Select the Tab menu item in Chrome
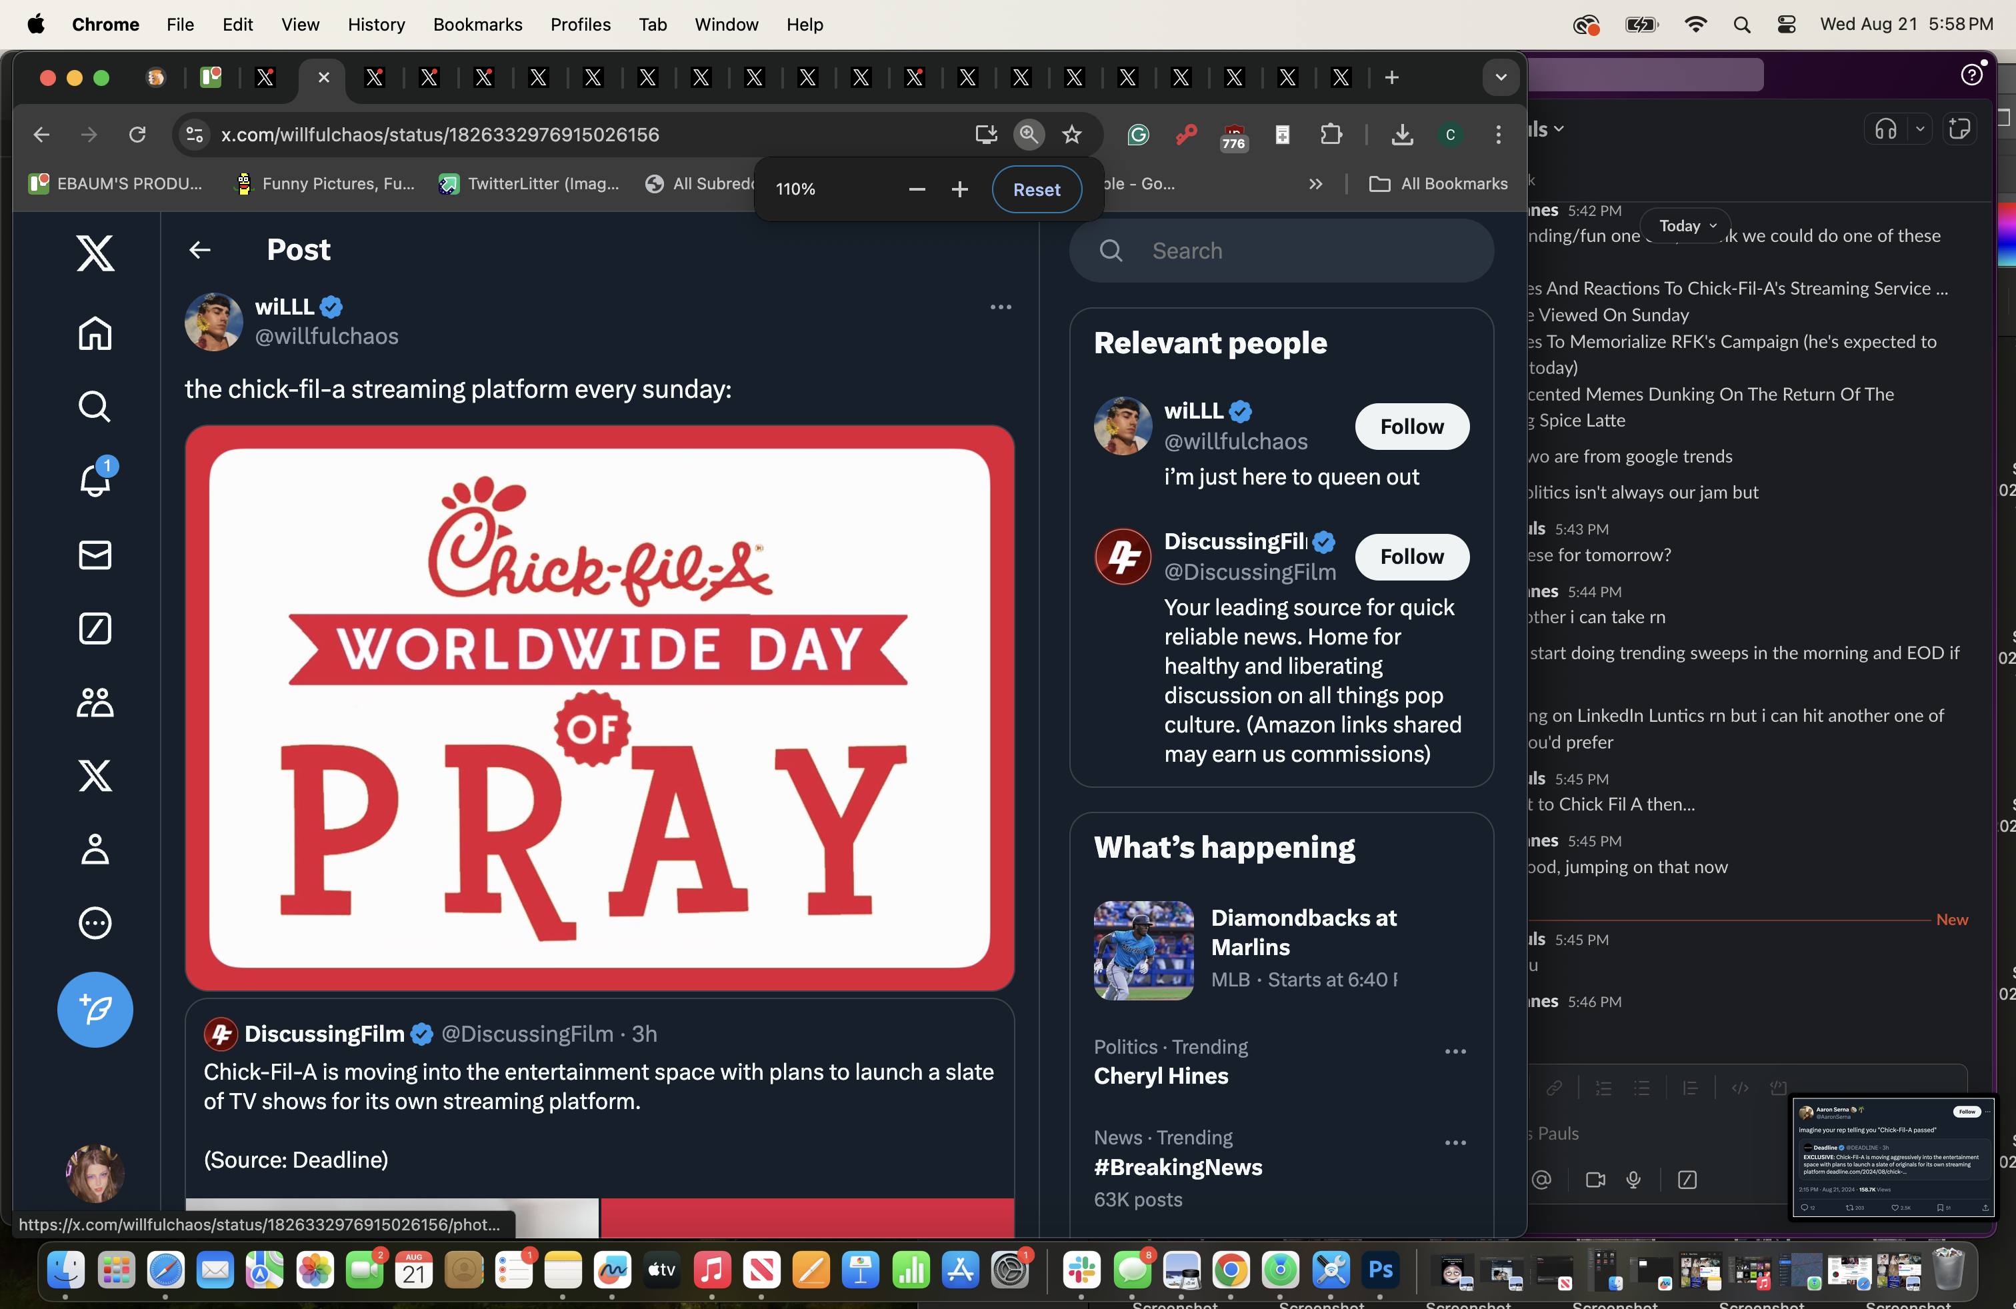2016x1309 pixels. tap(653, 23)
